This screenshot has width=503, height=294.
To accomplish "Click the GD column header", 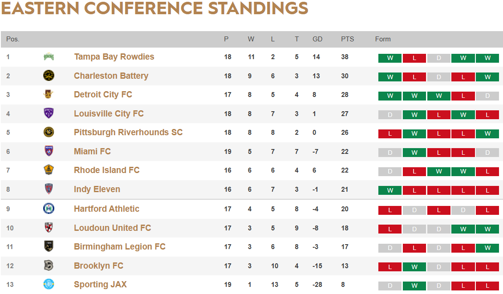I will (x=317, y=39).
